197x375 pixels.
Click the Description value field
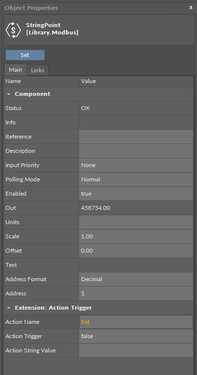[x=136, y=151]
